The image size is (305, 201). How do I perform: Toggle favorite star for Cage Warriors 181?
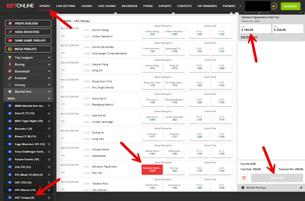tap(49, 144)
